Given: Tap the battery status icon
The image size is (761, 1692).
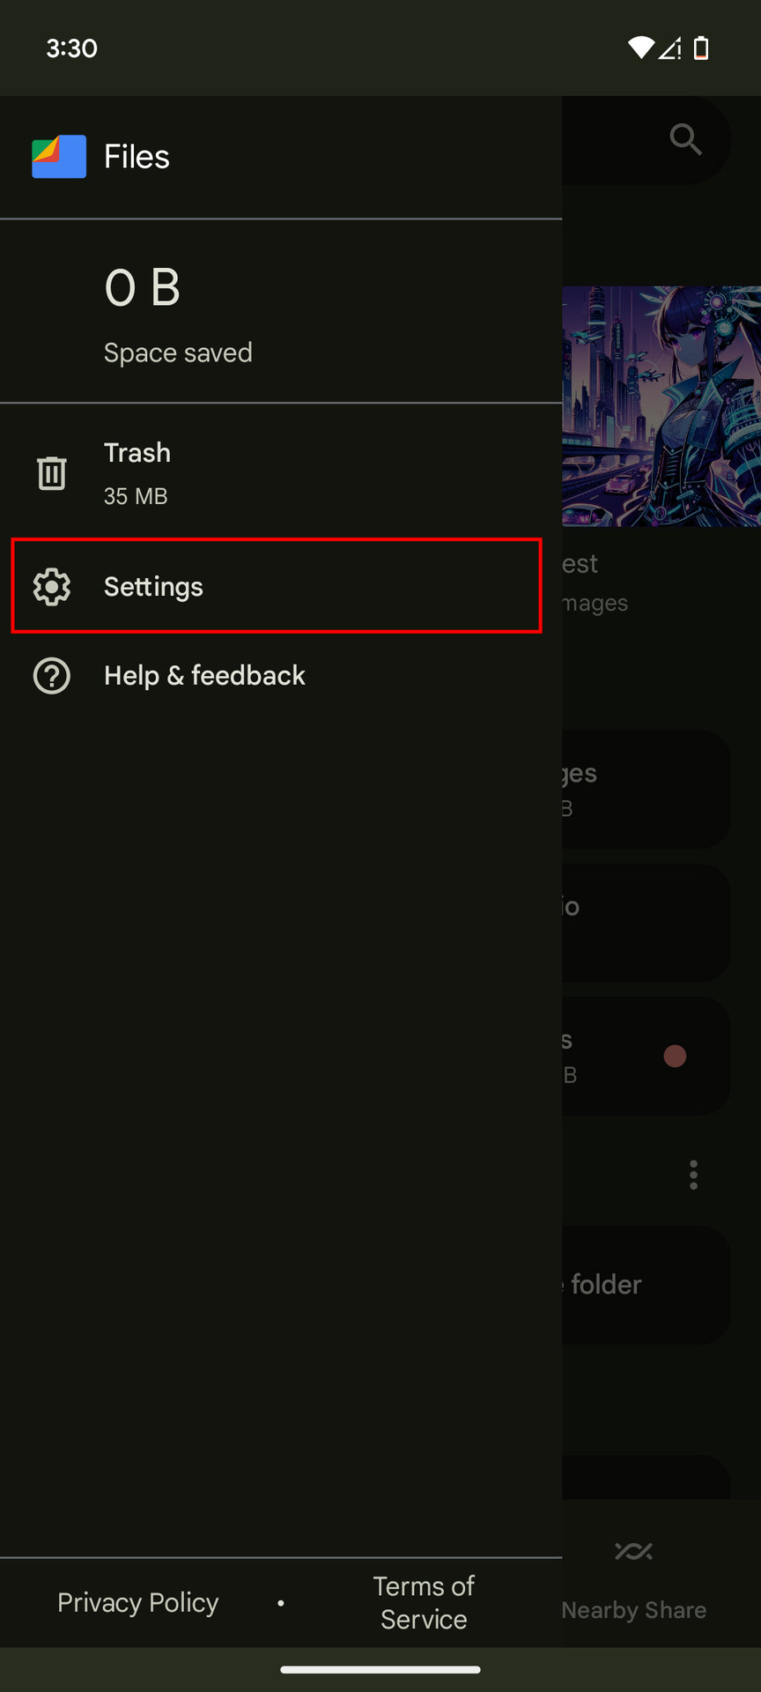Looking at the screenshot, I should point(701,48).
